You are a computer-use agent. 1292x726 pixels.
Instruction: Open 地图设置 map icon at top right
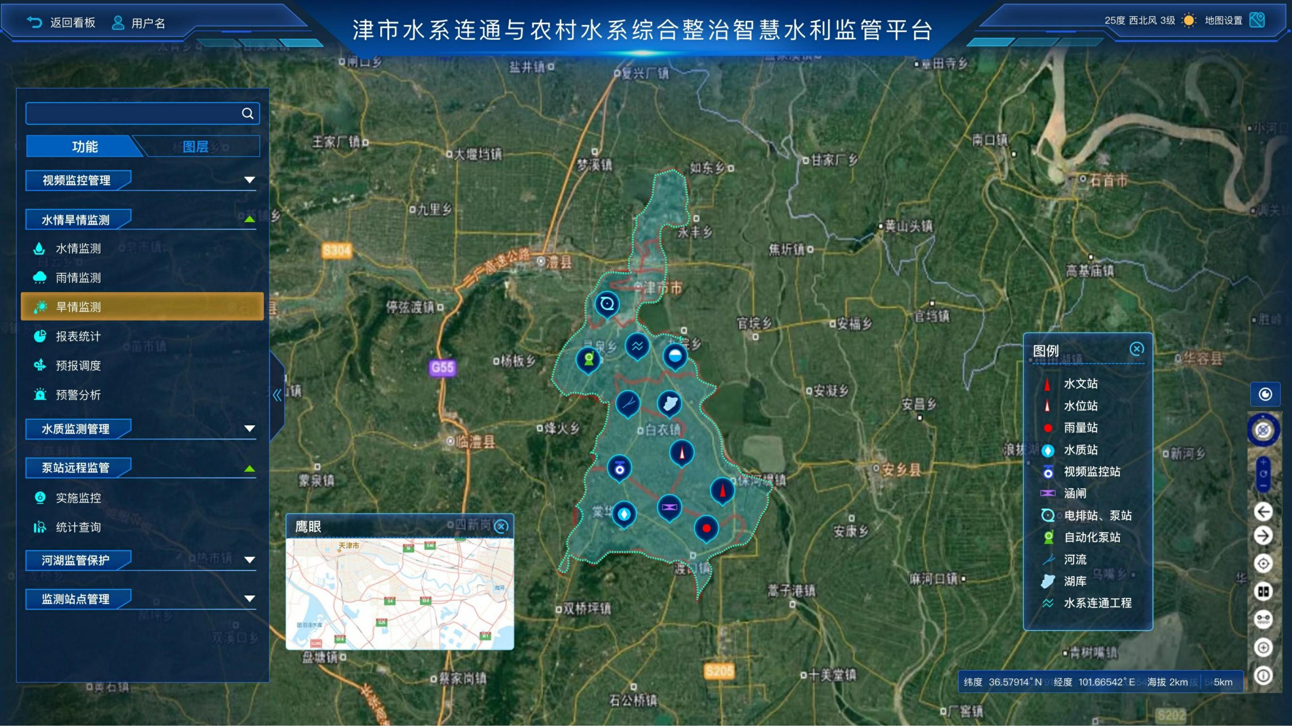click(x=1257, y=20)
